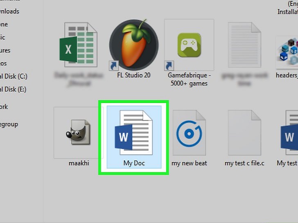Select the blurred-name plain text file icon
The height and width of the screenshot is (223, 298).
point(244,45)
